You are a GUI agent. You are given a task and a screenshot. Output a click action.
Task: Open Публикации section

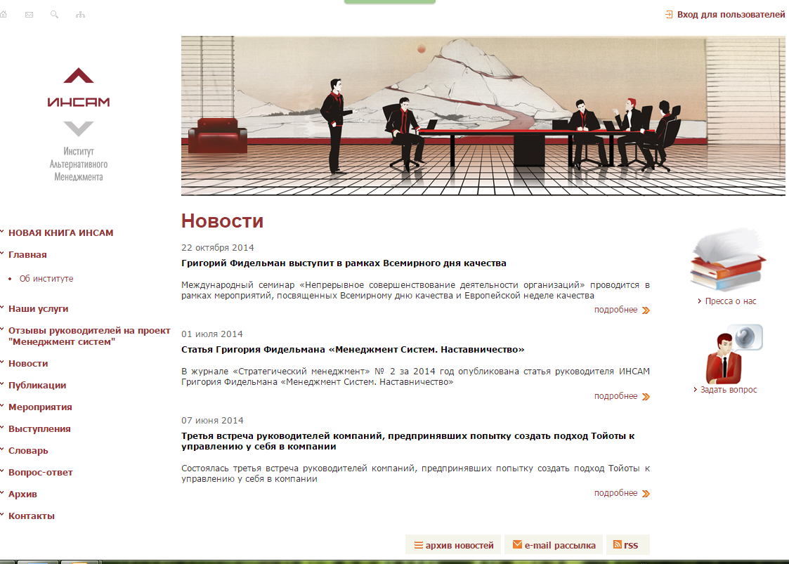coord(37,386)
